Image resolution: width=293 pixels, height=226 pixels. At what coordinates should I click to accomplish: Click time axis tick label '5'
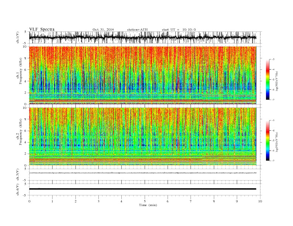click(145, 201)
